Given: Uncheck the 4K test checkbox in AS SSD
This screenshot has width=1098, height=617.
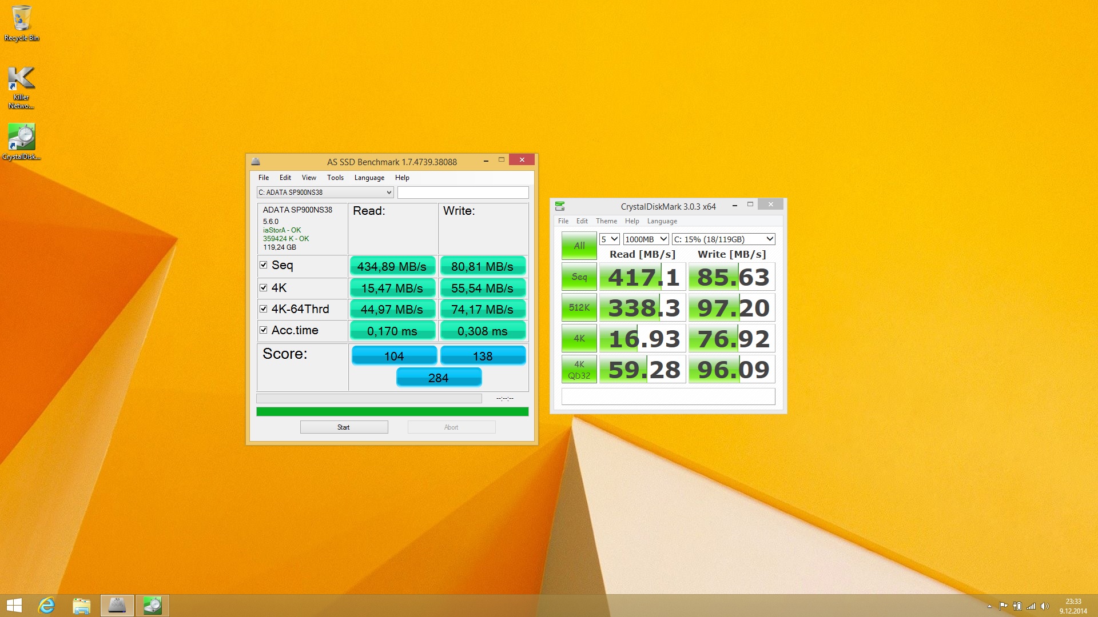Looking at the screenshot, I should pos(264,288).
